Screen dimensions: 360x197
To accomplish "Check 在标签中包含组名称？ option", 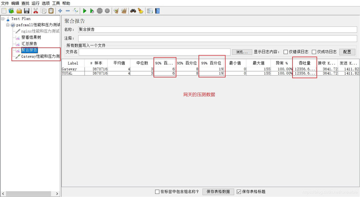I will click(x=157, y=192).
